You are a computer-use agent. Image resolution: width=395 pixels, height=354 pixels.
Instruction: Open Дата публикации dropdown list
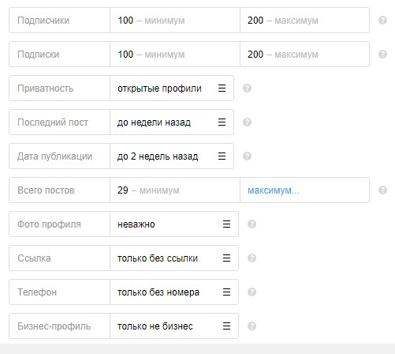pyautogui.click(x=172, y=156)
